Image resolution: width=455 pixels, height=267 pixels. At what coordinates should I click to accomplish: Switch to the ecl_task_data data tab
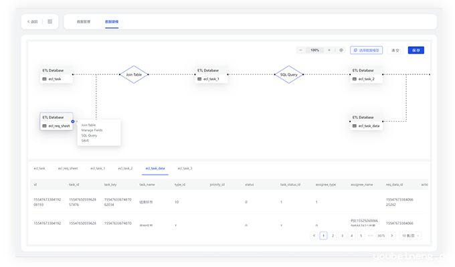tap(155, 169)
